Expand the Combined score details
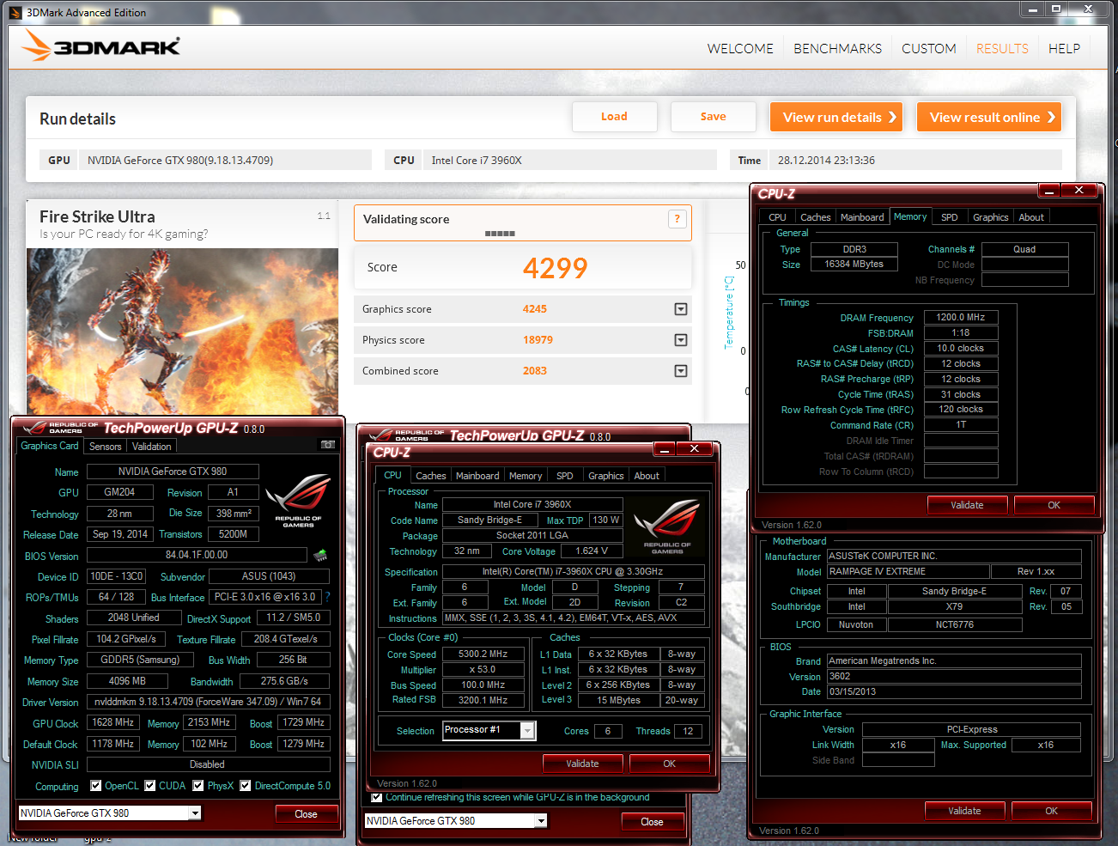 click(x=681, y=371)
